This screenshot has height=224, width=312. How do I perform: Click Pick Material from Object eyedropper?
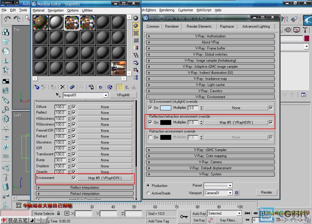[x=58, y=95]
